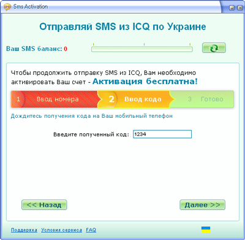
Task: Proceed with the Далее button
Action: tap(202, 205)
